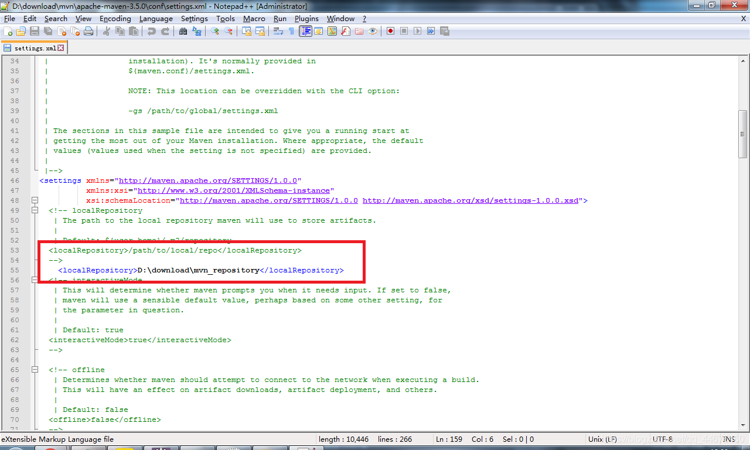Viewport: 750px width, 450px height.
Task: Toggle the indent guide display
Action: 306,31
